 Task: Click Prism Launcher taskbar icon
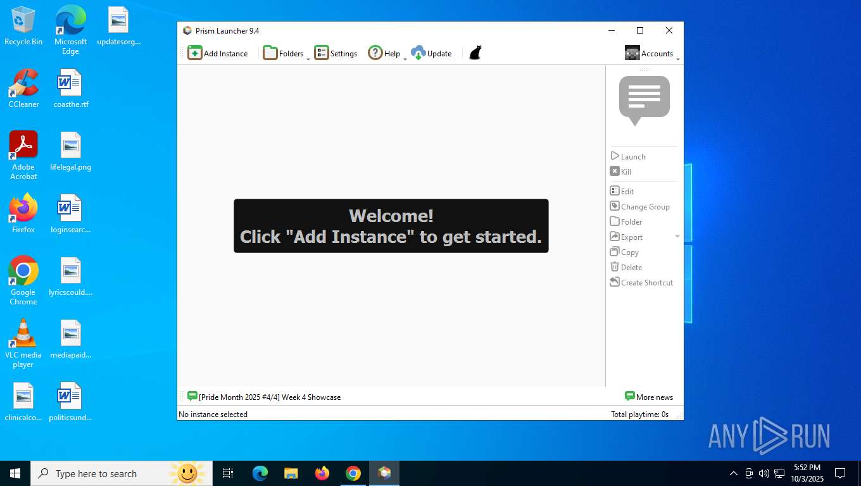pos(384,473)
